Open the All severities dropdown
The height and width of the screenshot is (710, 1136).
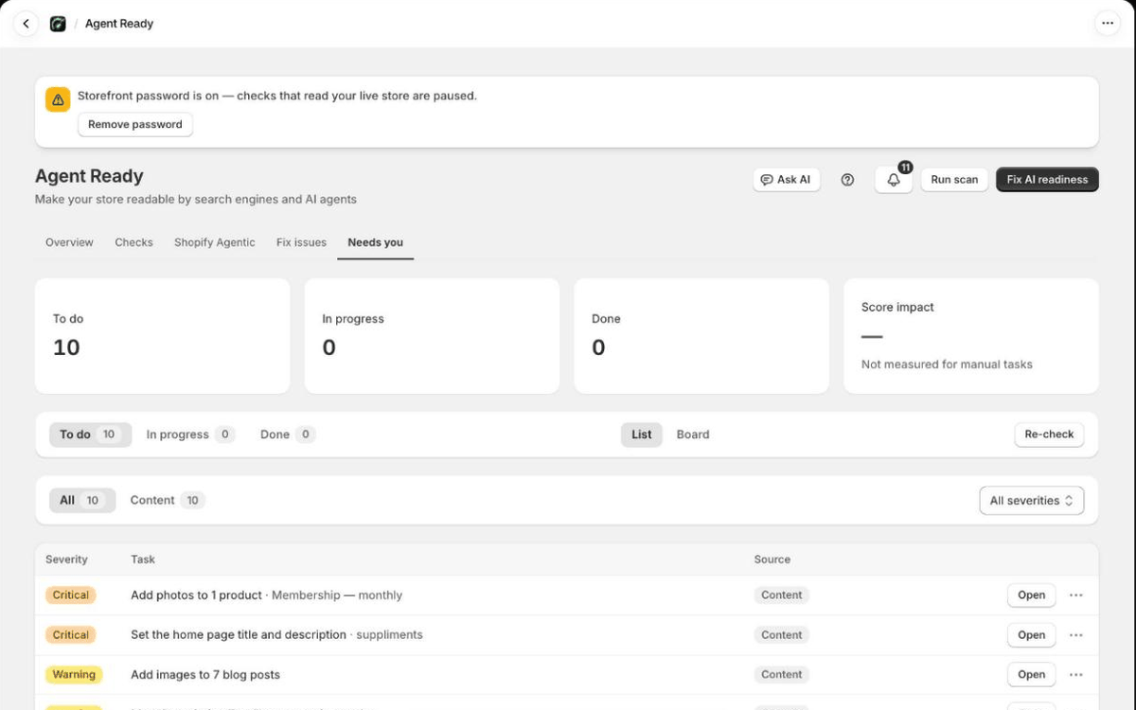tap(1031, 501)
